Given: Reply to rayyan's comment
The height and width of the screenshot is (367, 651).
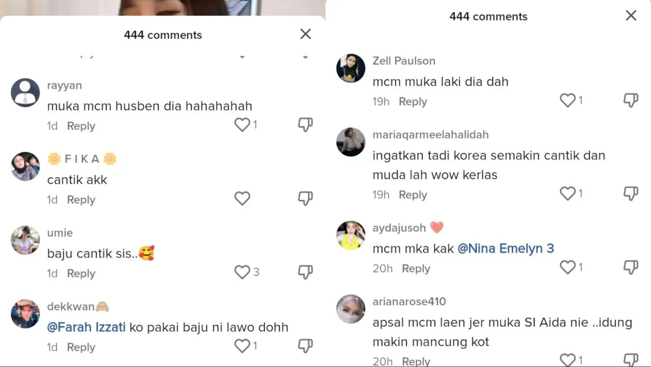Looking at the screenshot, I should point(81,126).
